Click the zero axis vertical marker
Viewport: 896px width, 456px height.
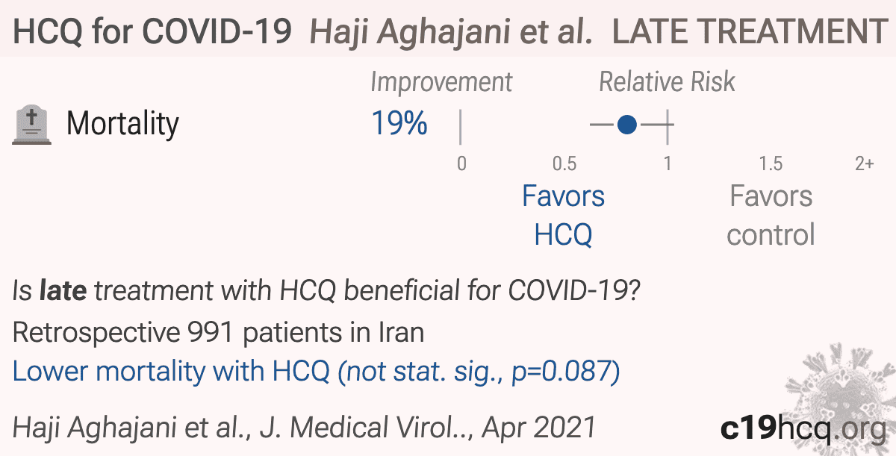[461, 127]
